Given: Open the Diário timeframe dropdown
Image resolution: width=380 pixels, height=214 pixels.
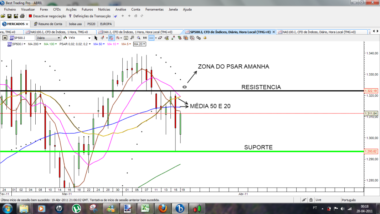Looking at the screenshot, I should [x=48, y=38].
